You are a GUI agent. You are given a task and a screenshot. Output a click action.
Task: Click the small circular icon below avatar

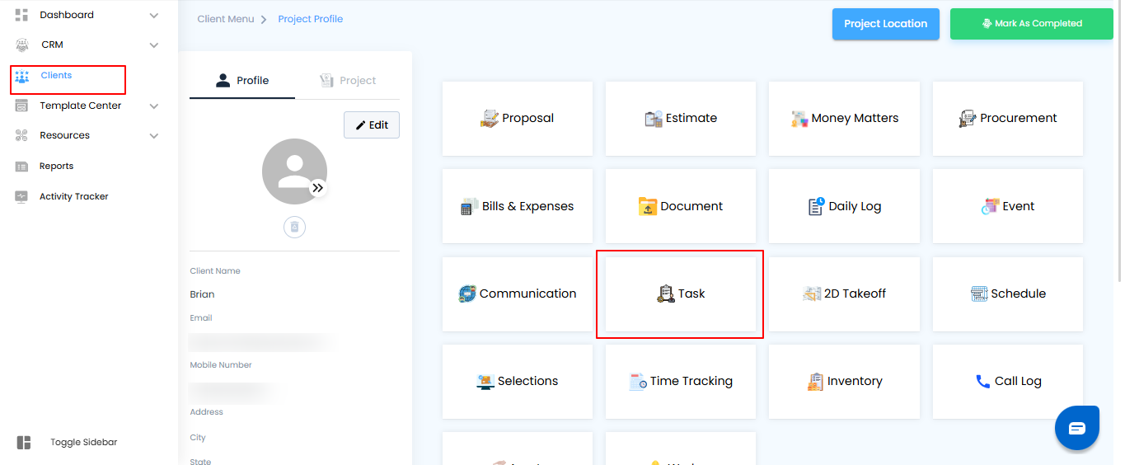295,228
